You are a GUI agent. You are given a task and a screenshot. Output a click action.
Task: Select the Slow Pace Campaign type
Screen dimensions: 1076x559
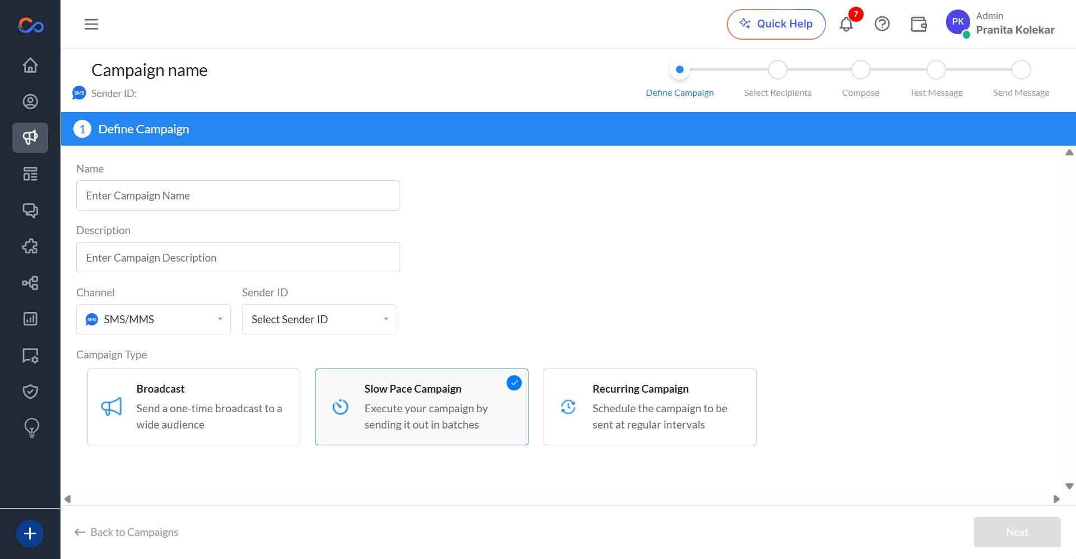422,407
